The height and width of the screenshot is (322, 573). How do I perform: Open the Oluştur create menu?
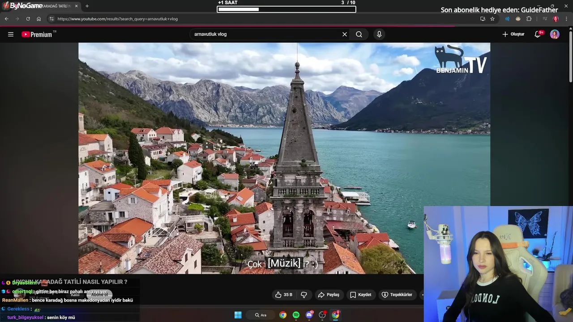pos(513,34)
